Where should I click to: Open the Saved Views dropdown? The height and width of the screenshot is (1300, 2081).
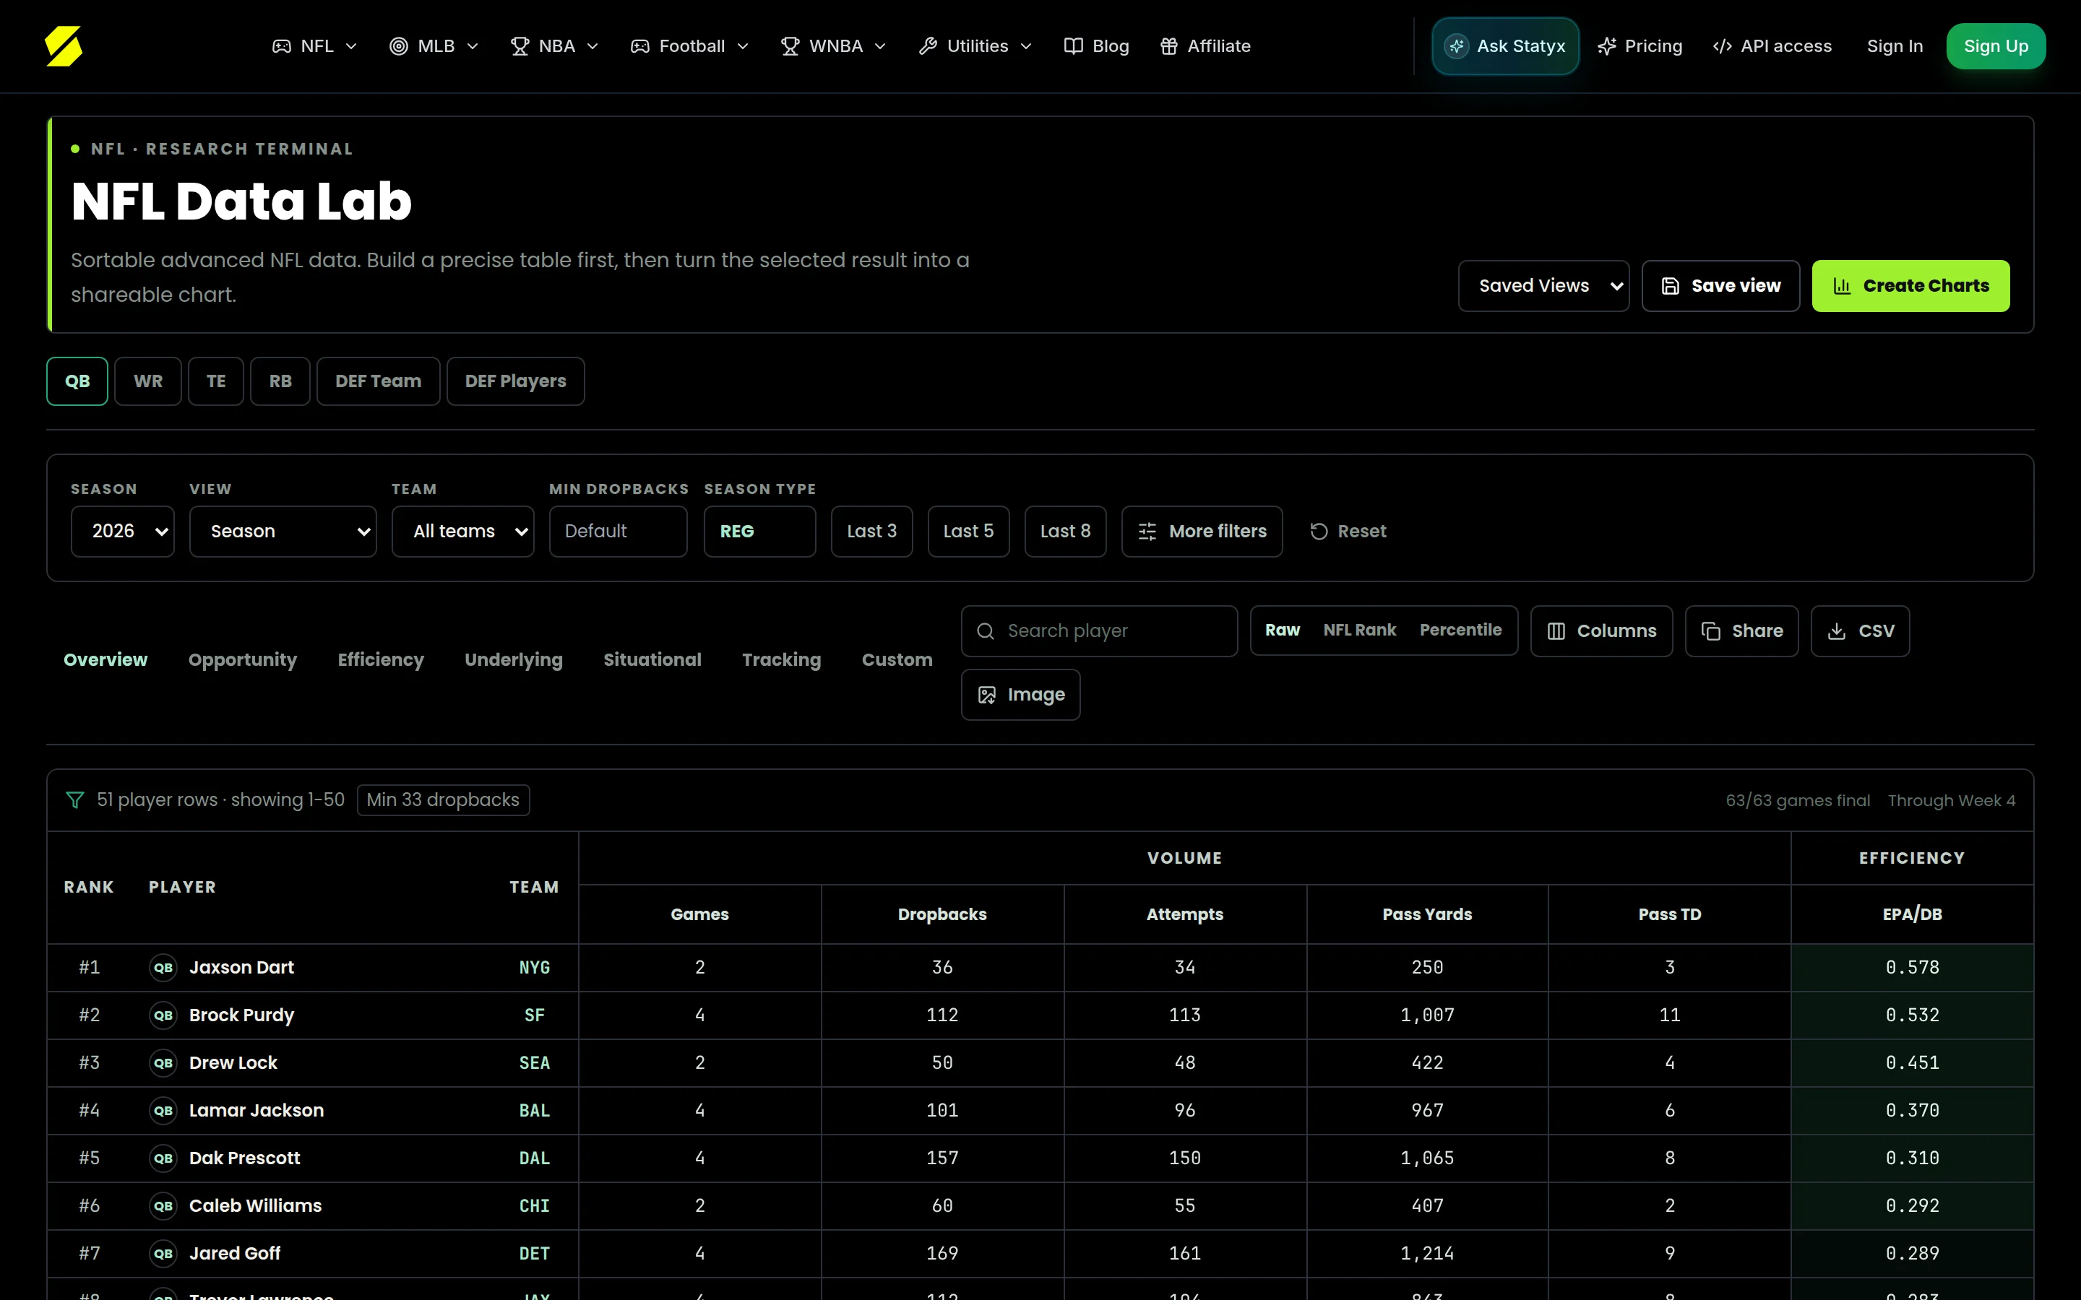[1543, 285]
